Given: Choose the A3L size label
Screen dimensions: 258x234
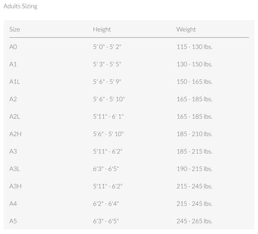Looking at the screenshot, I should pos(15,169).
